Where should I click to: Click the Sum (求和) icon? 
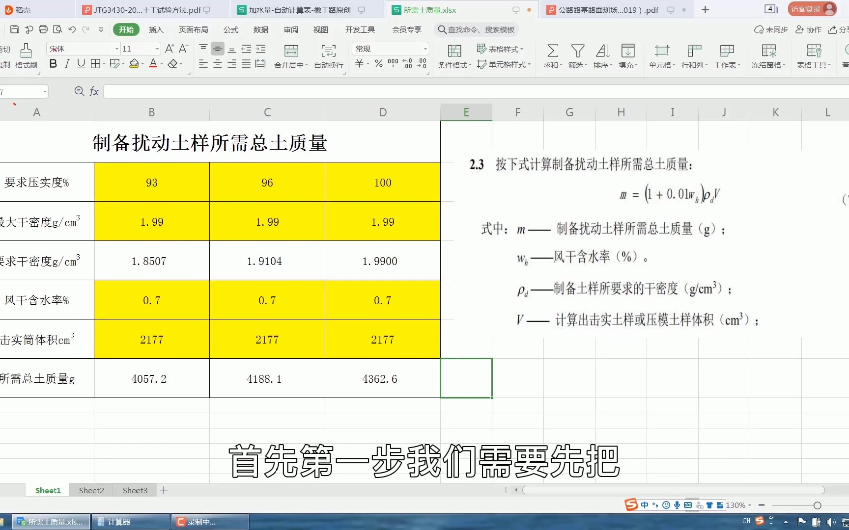[x=553, y=51]
